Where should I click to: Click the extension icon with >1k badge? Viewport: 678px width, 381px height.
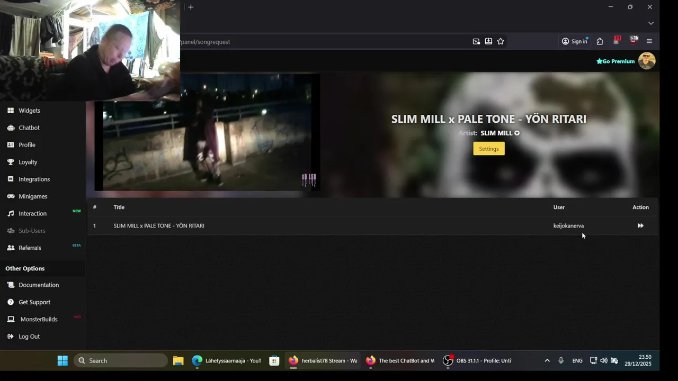pyautogui.click(x=634, y=41)
